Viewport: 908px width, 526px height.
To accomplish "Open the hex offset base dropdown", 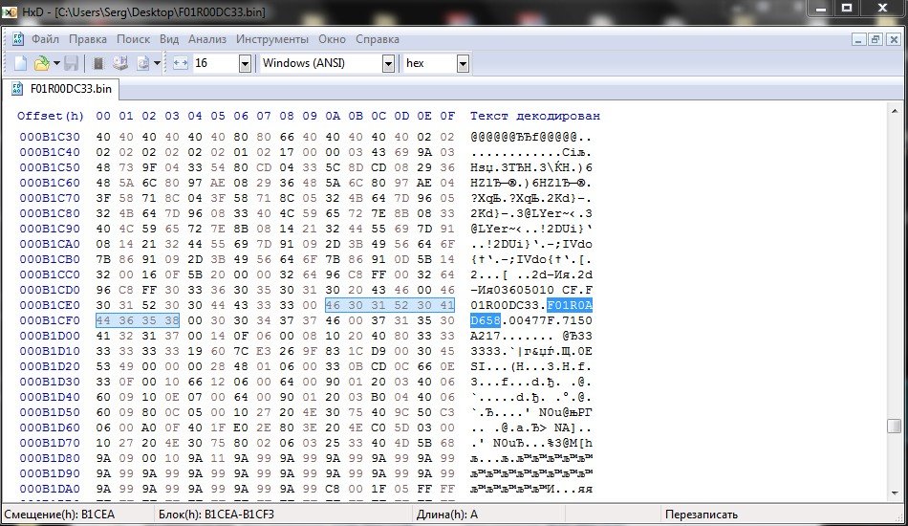I will pyautogui.click(x=463, y=63).
